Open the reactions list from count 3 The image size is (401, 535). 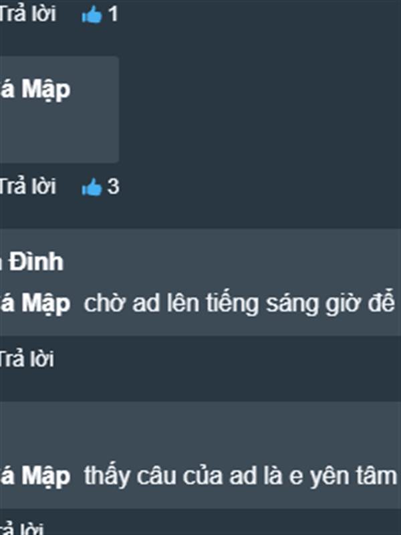click(x=113, y=187)
